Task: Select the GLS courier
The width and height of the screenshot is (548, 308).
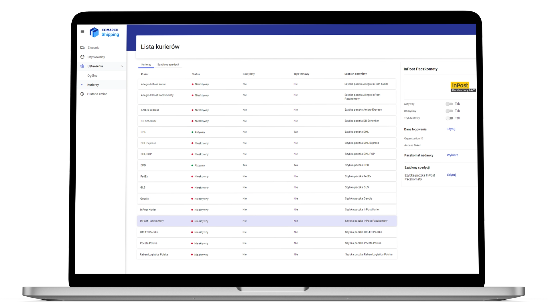Action: (267, 187)
